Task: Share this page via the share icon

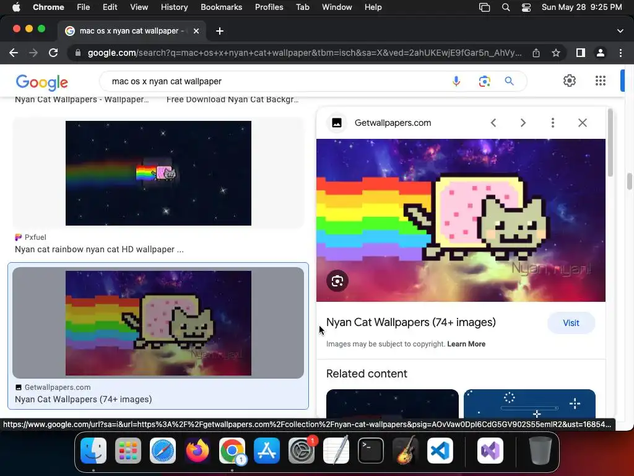Action: click(x=536, y=53)
